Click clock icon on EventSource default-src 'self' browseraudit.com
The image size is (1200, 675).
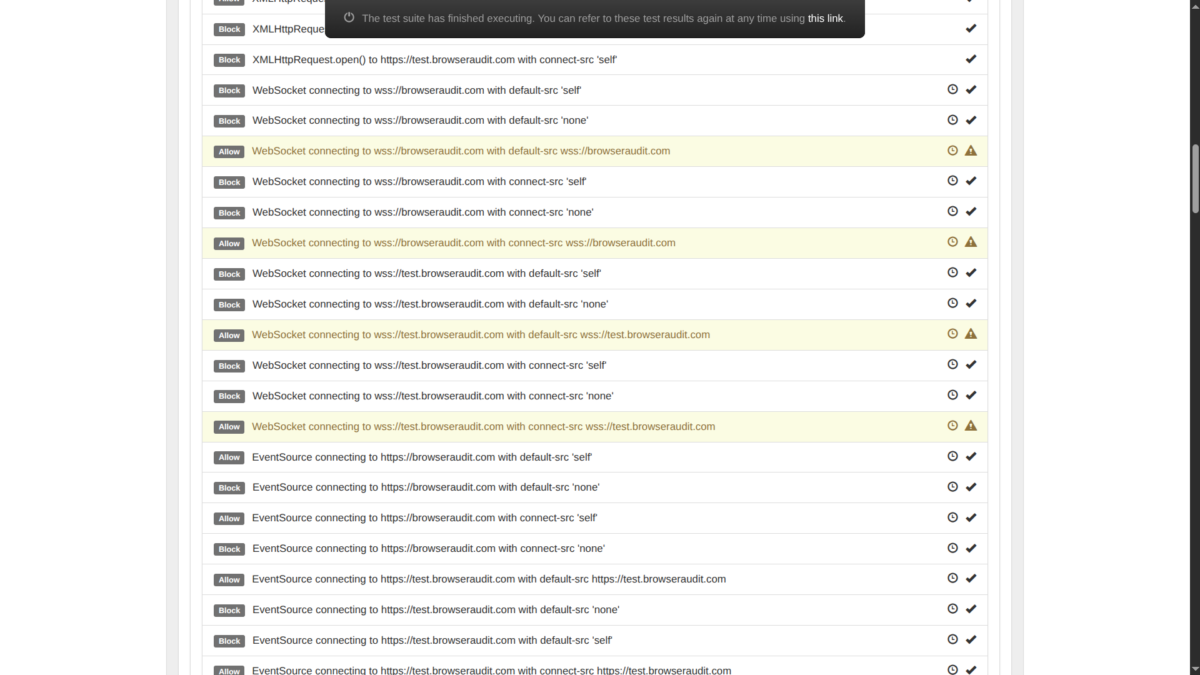coord(952,456)
